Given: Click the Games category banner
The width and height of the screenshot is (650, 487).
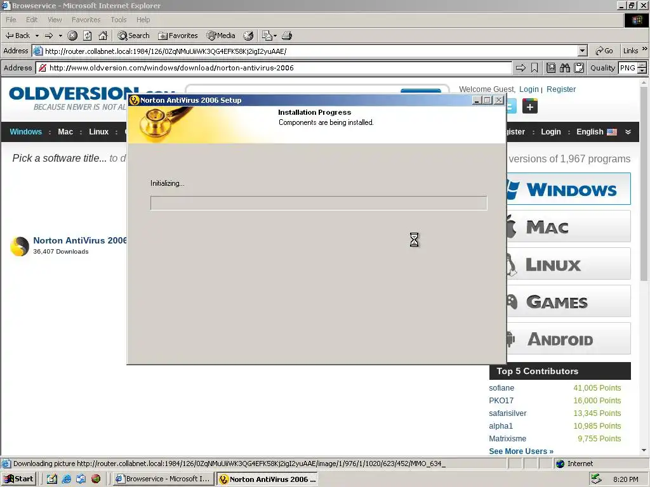Looking at the screenshot, I should [x=569, y=301].
